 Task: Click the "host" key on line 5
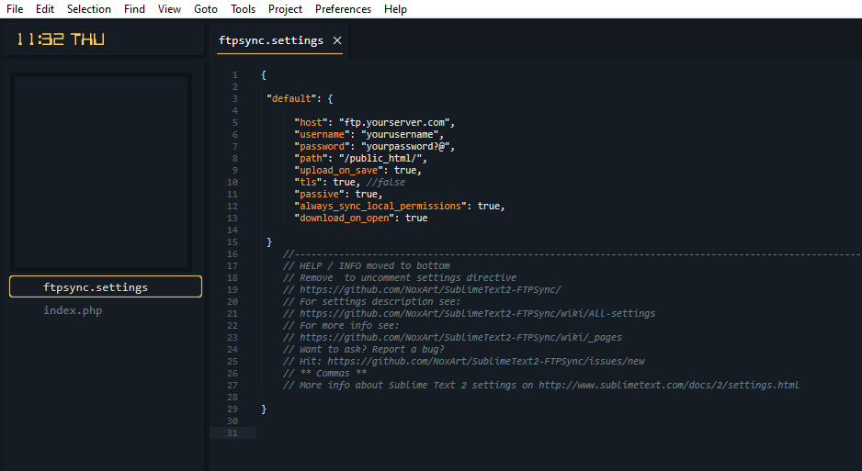tap(312, 122)
